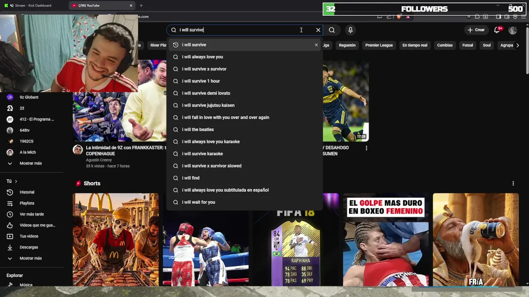This screenshot has height=297, width=529.
Task: Select the Premier League filter chip
Action: pos(379,45)
